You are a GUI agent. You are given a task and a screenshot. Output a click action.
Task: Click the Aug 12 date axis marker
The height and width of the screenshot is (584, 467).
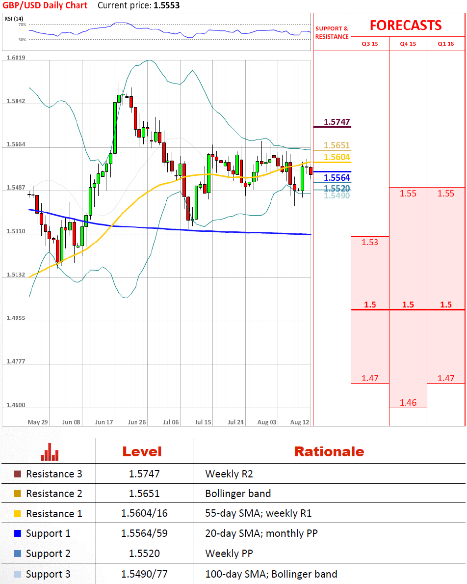tap(300, 422)
